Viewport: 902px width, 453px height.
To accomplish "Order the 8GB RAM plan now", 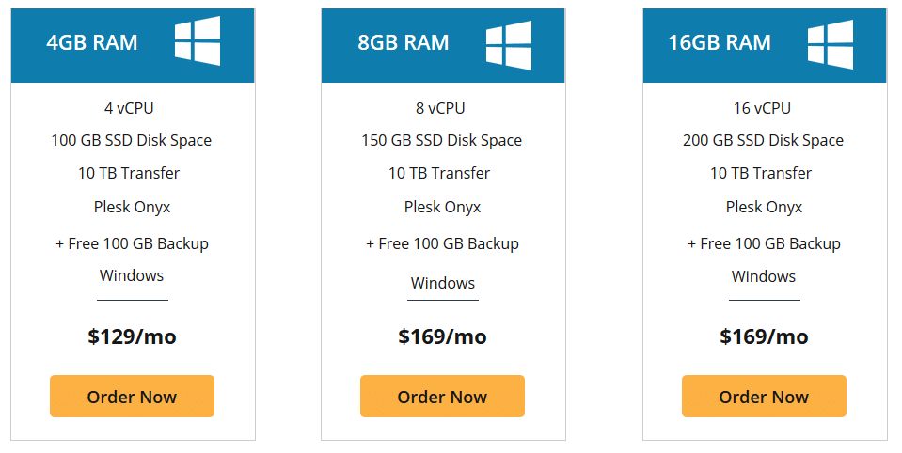I will tap(442, 396).
